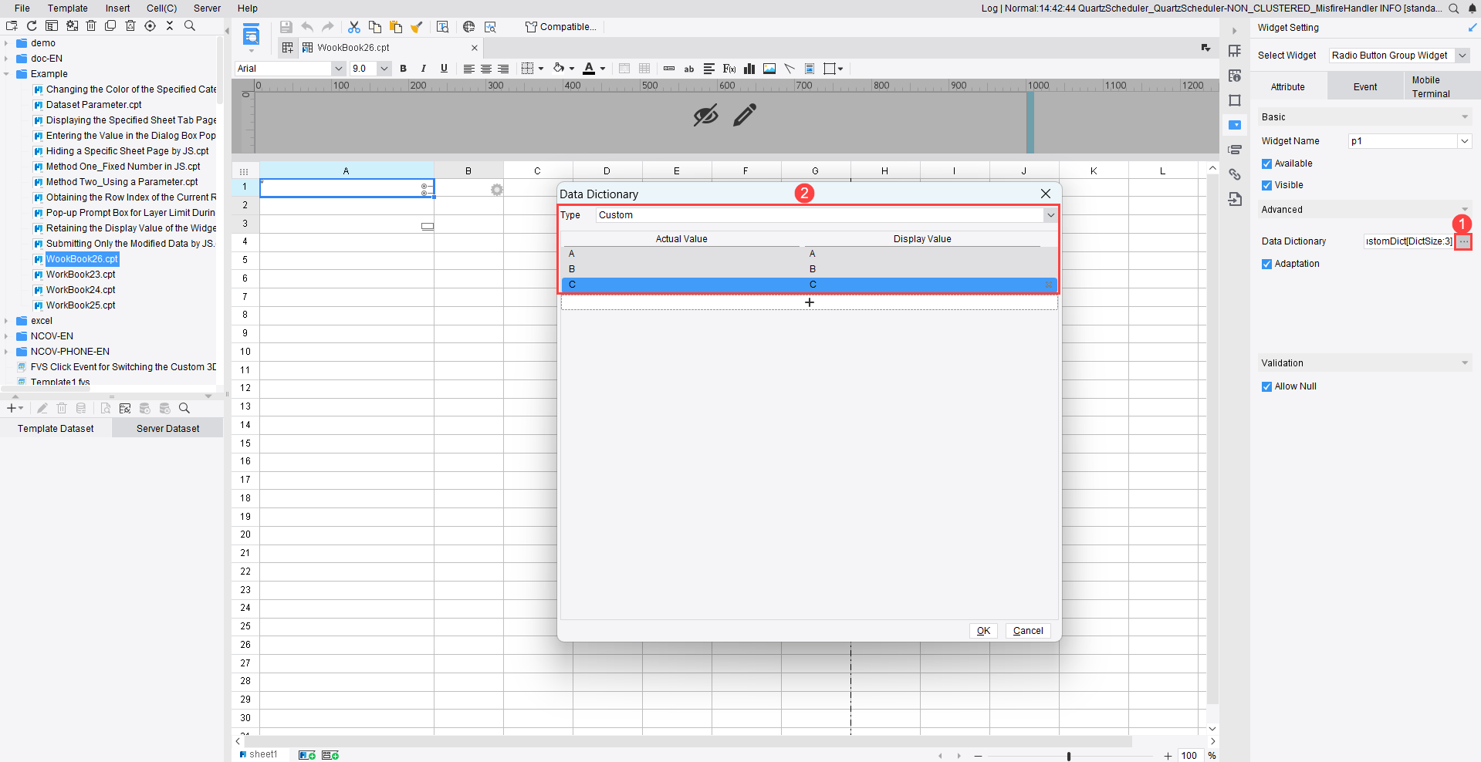Viewport: 1481px width, 762px height.
Task: Uncheck the Visible checkbox
Action: tap(1266, 185)
